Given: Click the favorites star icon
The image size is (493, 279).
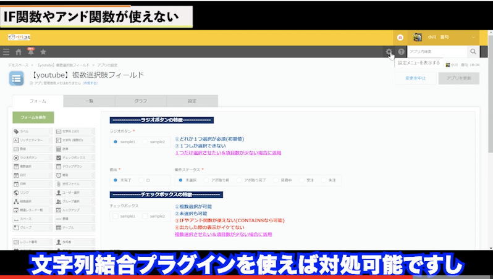Looking at the screenshot, I should click(43, 52).
